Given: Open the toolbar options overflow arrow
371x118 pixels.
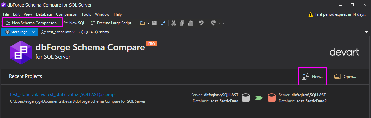Looking at the screenshot, I should pos(224,23).
